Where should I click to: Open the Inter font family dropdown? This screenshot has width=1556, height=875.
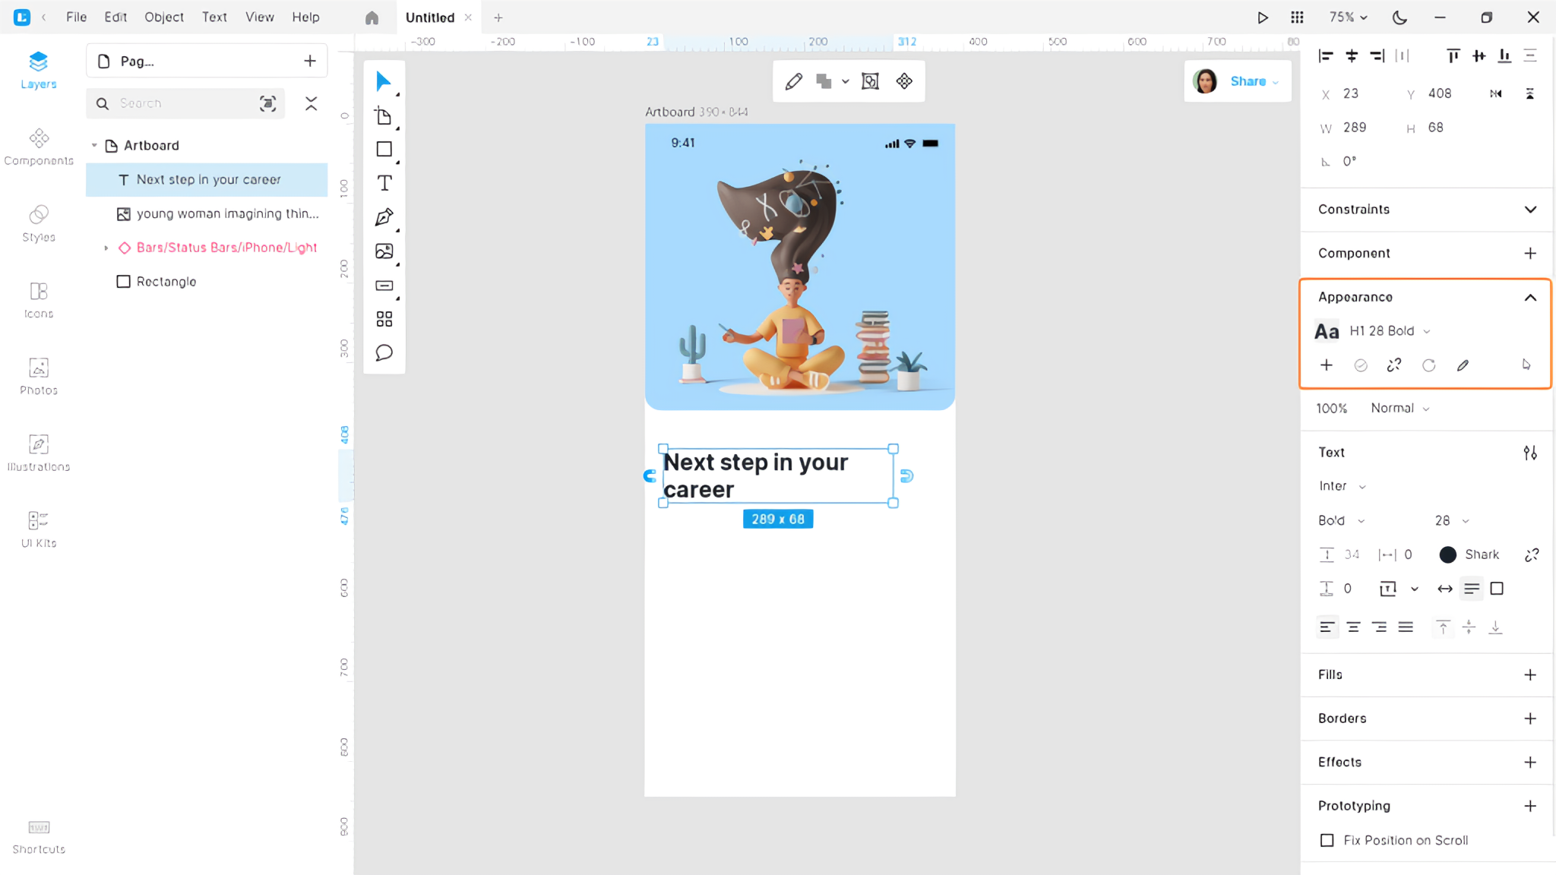point(1342,486)
